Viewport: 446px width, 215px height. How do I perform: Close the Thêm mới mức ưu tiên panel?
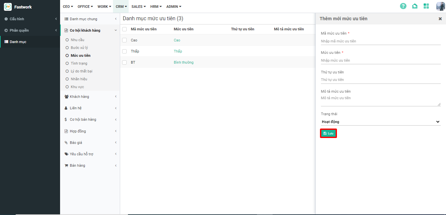(440, 19)
